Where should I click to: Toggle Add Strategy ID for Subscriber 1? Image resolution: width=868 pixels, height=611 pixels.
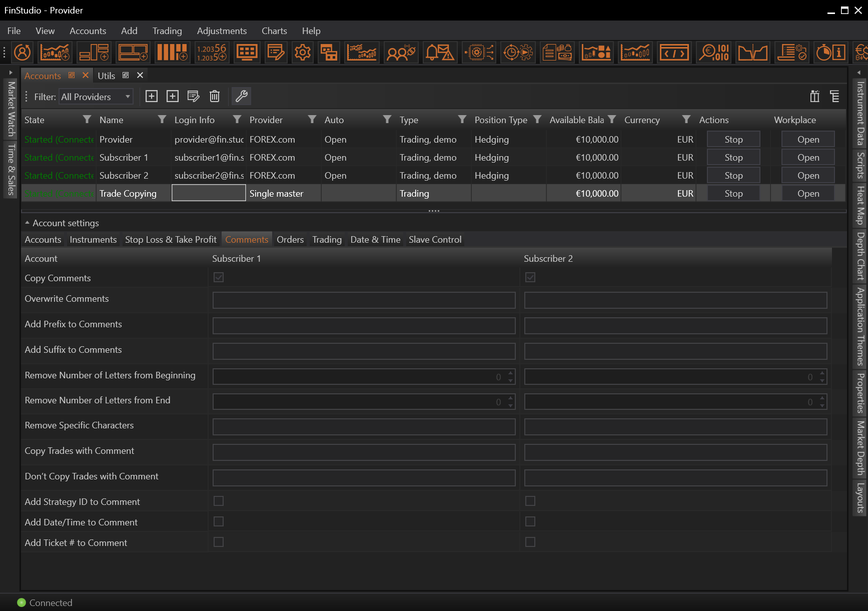(219, 501)
